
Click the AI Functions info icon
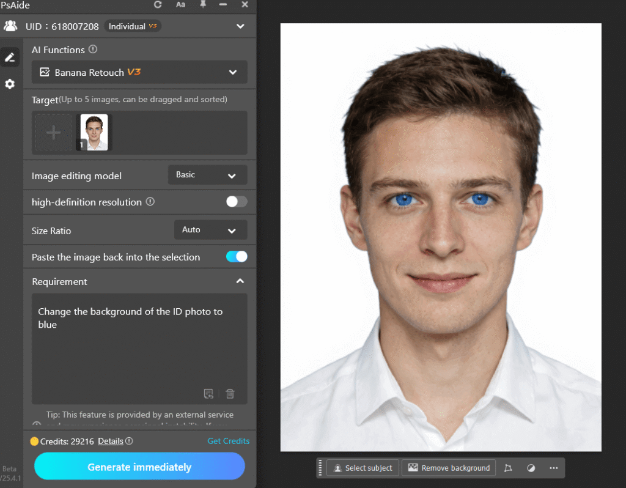click(94, 50)
